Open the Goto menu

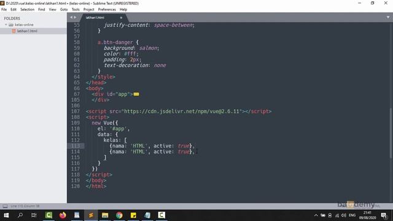click(x=64, y=10)
